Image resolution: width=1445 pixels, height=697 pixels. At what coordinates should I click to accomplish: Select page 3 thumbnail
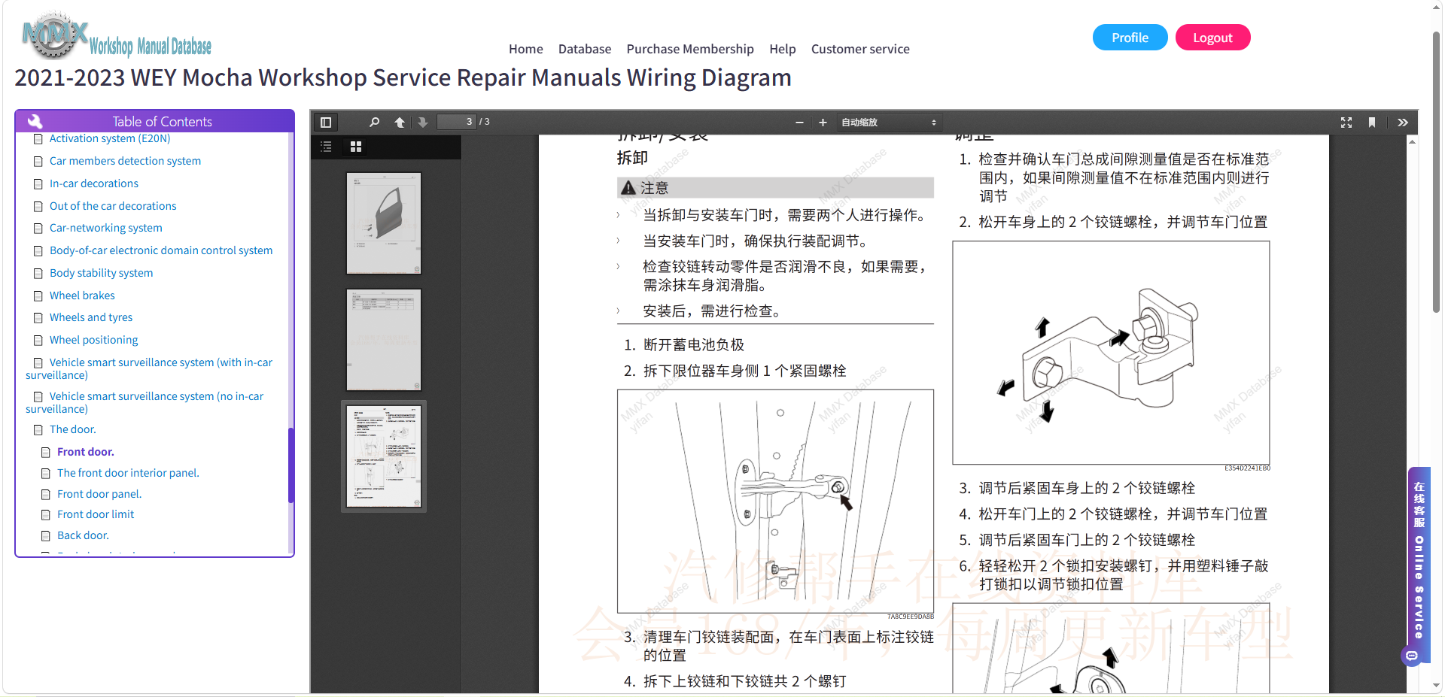(384, 456)
